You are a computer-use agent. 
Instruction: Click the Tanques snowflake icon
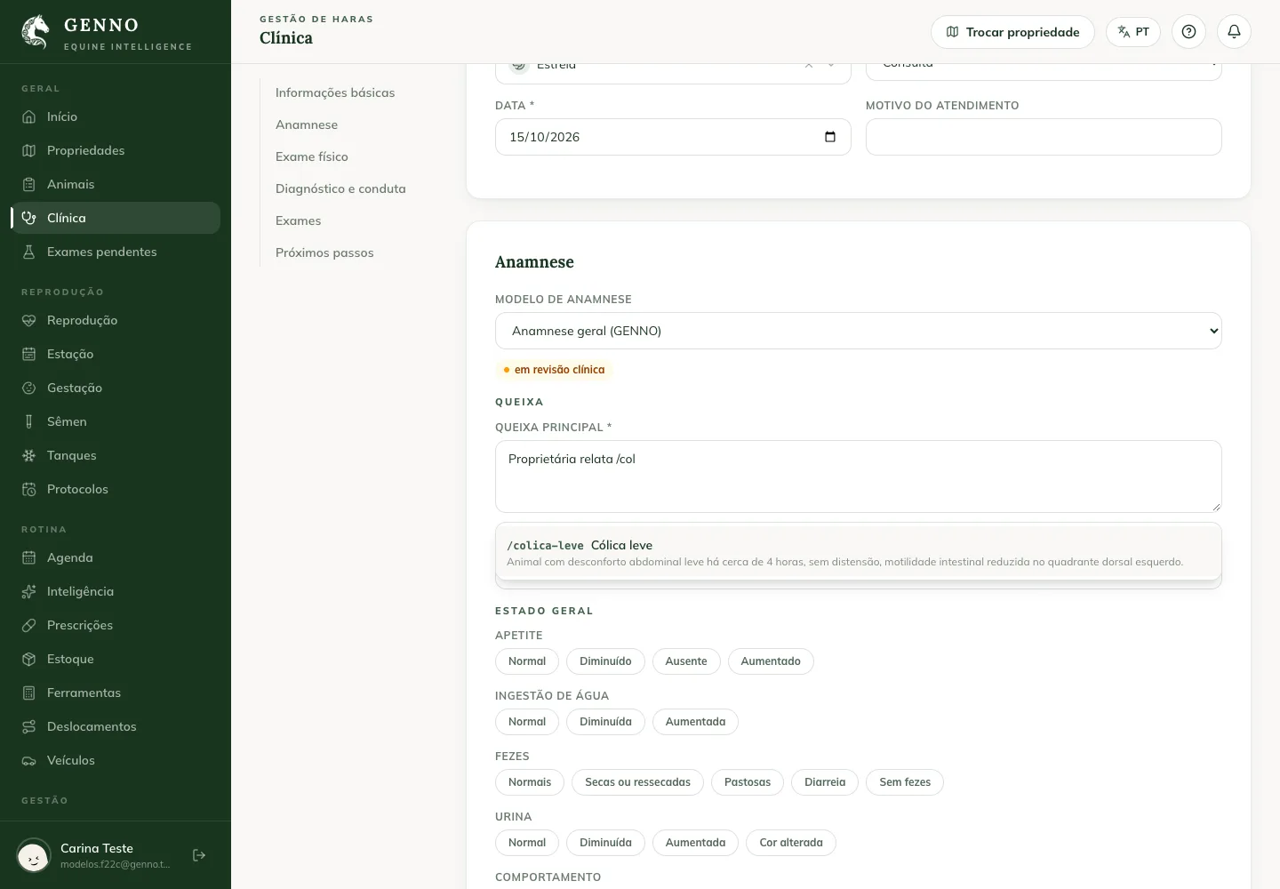coord(29,455)
